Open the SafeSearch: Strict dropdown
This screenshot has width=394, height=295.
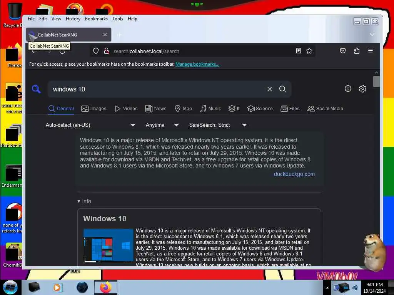(218, 125)
